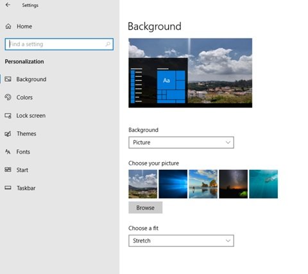This screenshot has height=274, width=308.
Task: Click the Lock screen monitor icon
Action: pyautogui.click(x=8, y=116)
